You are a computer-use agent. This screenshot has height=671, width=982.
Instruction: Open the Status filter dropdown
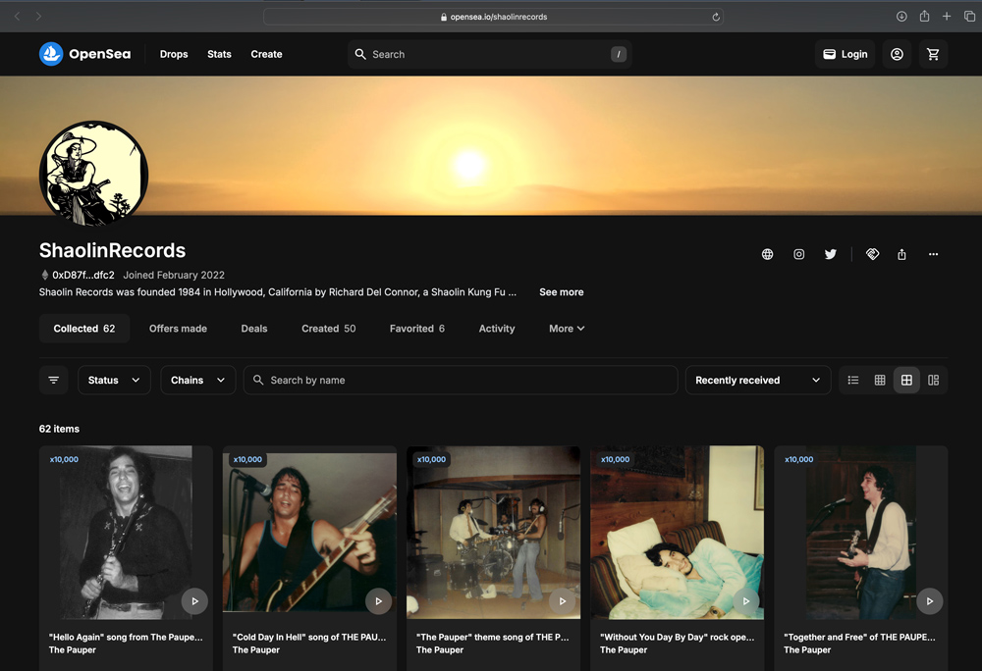(113, 380)
